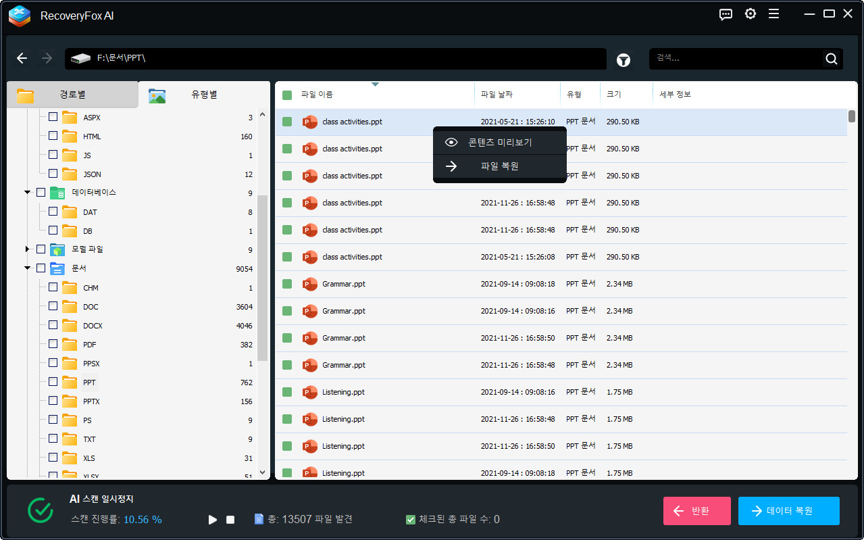Viewport: 864px width, 540px height.
Task: Resume scan with the play button
Action: coord(213,520)
